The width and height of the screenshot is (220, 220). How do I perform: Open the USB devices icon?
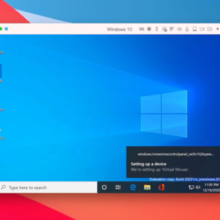(x=157, y=29)
